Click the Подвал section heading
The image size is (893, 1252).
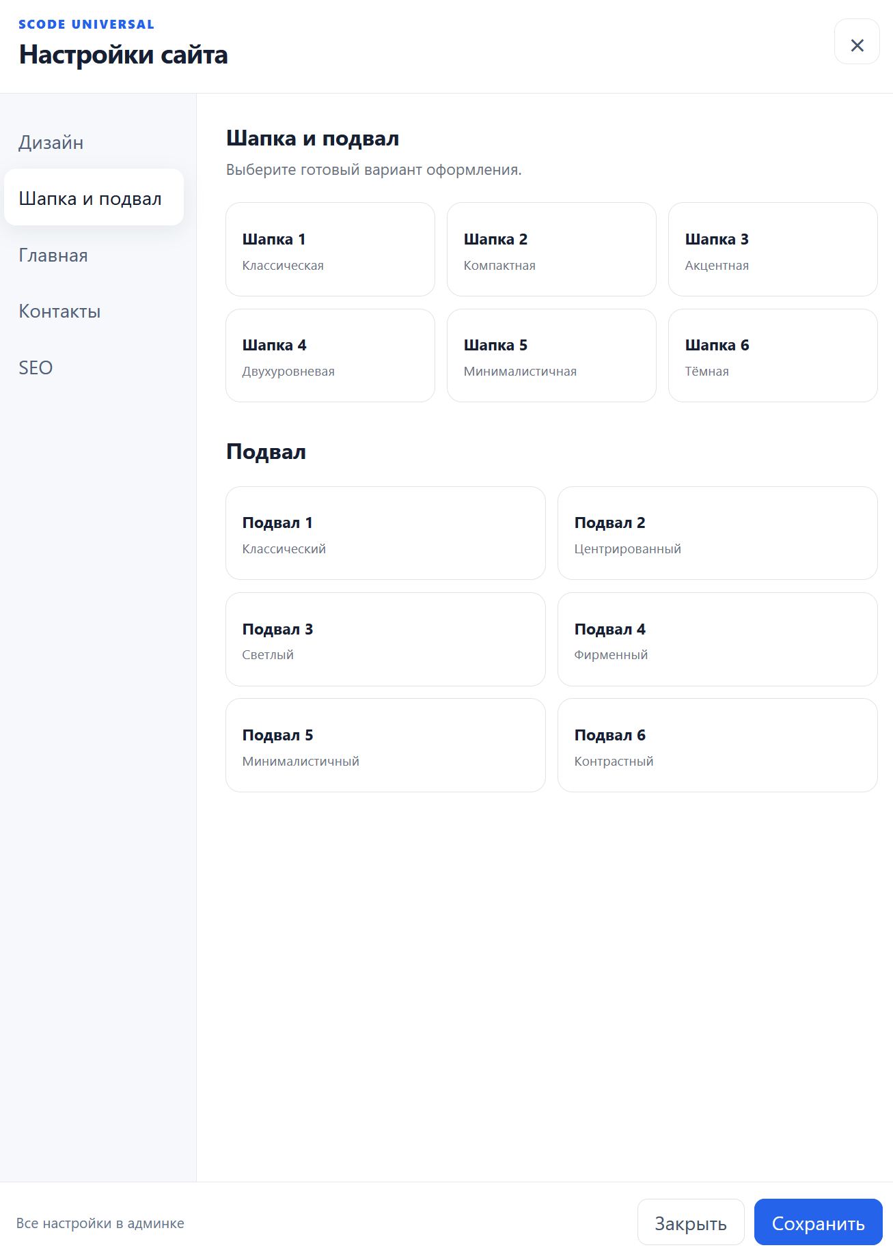pos(266,451)
